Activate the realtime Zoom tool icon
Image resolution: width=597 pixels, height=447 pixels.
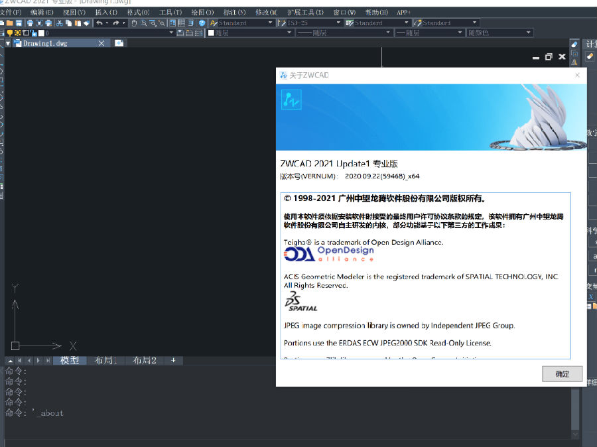(x=145, y=22)
